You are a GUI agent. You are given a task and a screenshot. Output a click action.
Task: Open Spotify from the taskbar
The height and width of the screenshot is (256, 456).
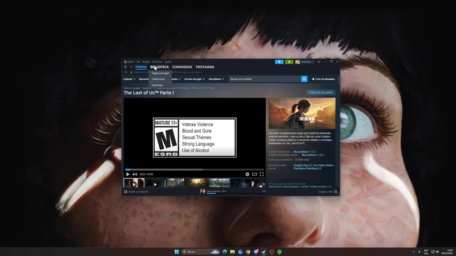[x=280, y=252]
